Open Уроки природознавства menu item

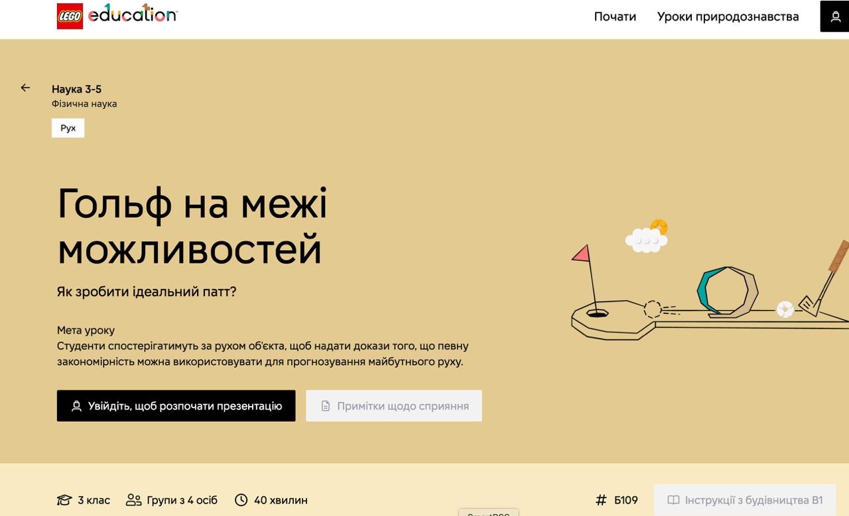(728, 17)
